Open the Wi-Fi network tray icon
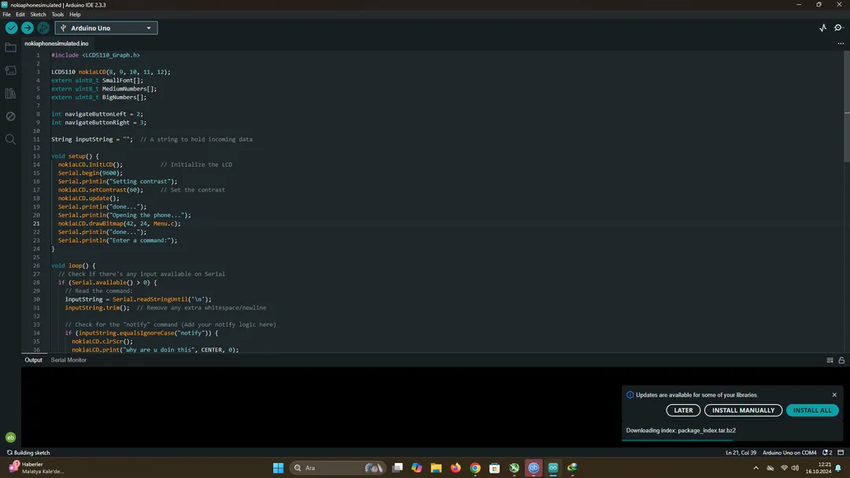 click(784, 468)
